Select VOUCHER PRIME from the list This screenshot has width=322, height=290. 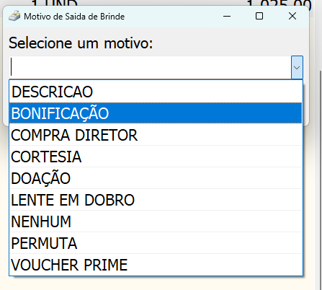pyautogui.click(x=156, y=265)
